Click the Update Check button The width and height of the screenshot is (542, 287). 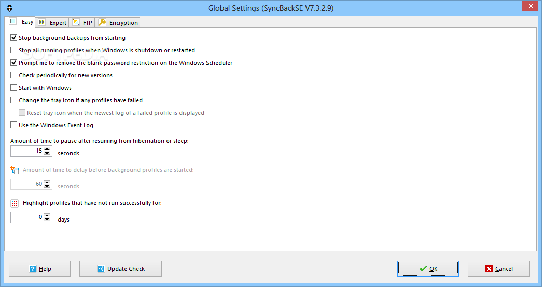(121, 269)
